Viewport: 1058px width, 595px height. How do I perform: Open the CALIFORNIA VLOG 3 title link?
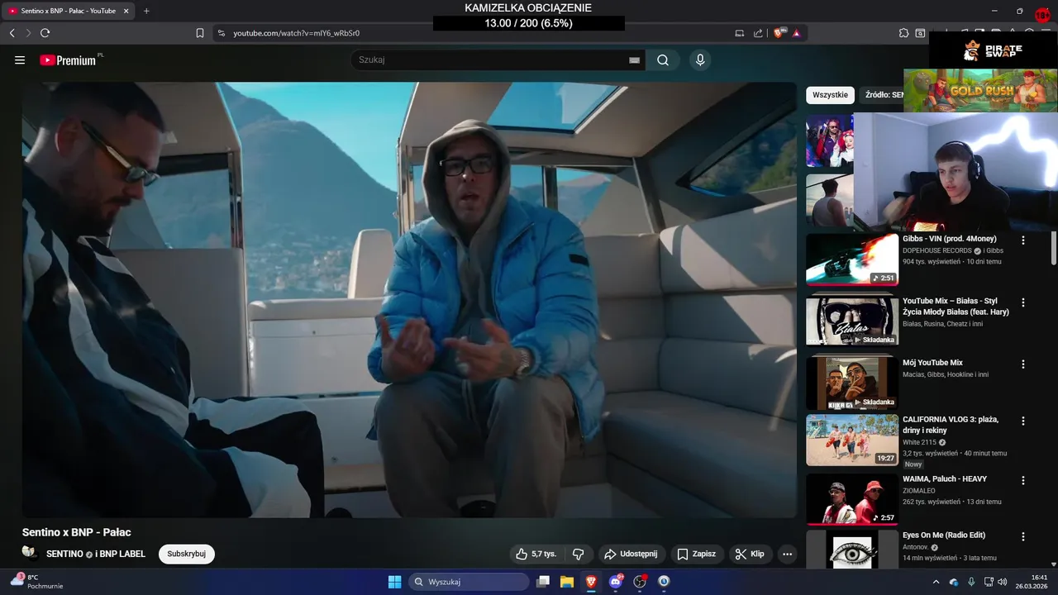pyautogui.click(x=951, y=425)
